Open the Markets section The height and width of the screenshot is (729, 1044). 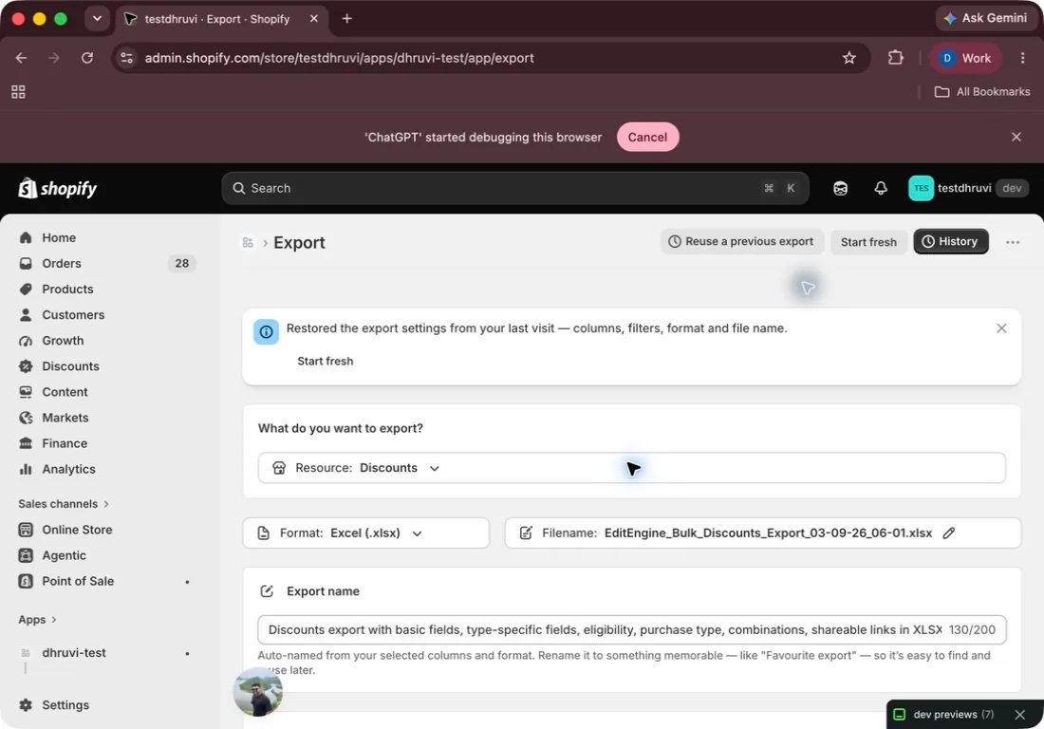click(65, 418)
